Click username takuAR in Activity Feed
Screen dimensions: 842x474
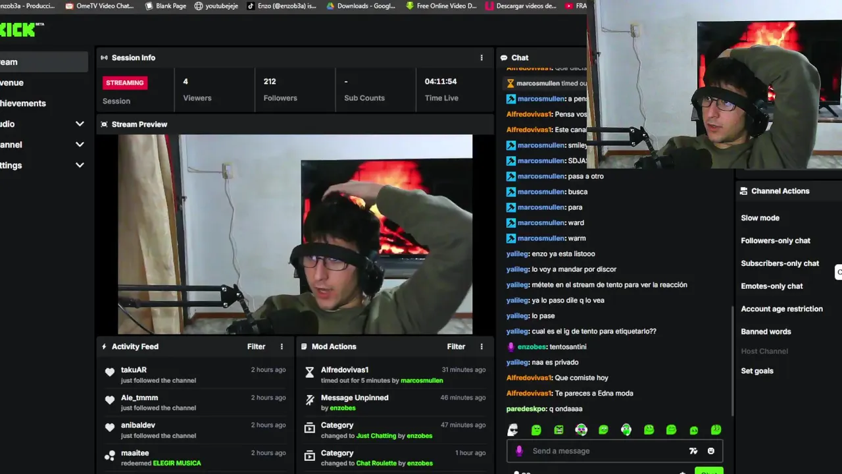134,370
